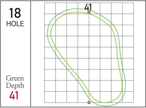Select the large hole number 18

pyautogui.click(x=15, y=13)
